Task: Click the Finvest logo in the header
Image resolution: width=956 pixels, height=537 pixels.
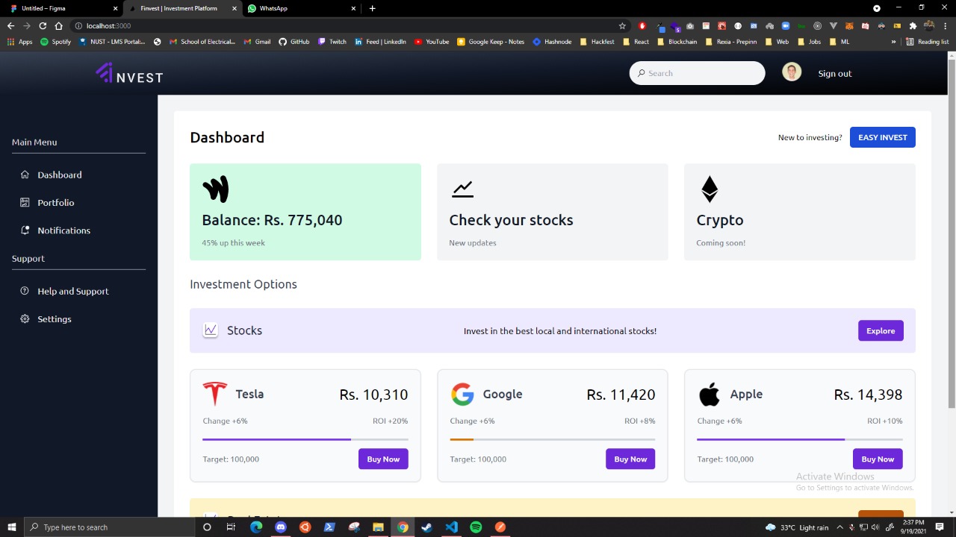Action: [129, 73]
